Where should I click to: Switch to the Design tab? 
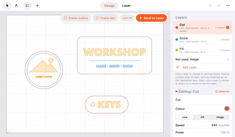click(109, 6)
